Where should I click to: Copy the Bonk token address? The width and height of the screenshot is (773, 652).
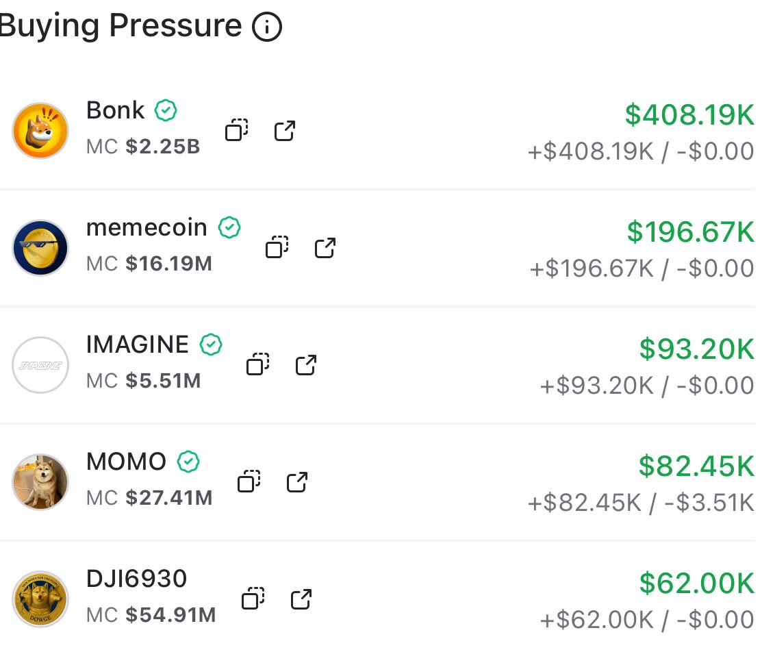pos(237,130)
